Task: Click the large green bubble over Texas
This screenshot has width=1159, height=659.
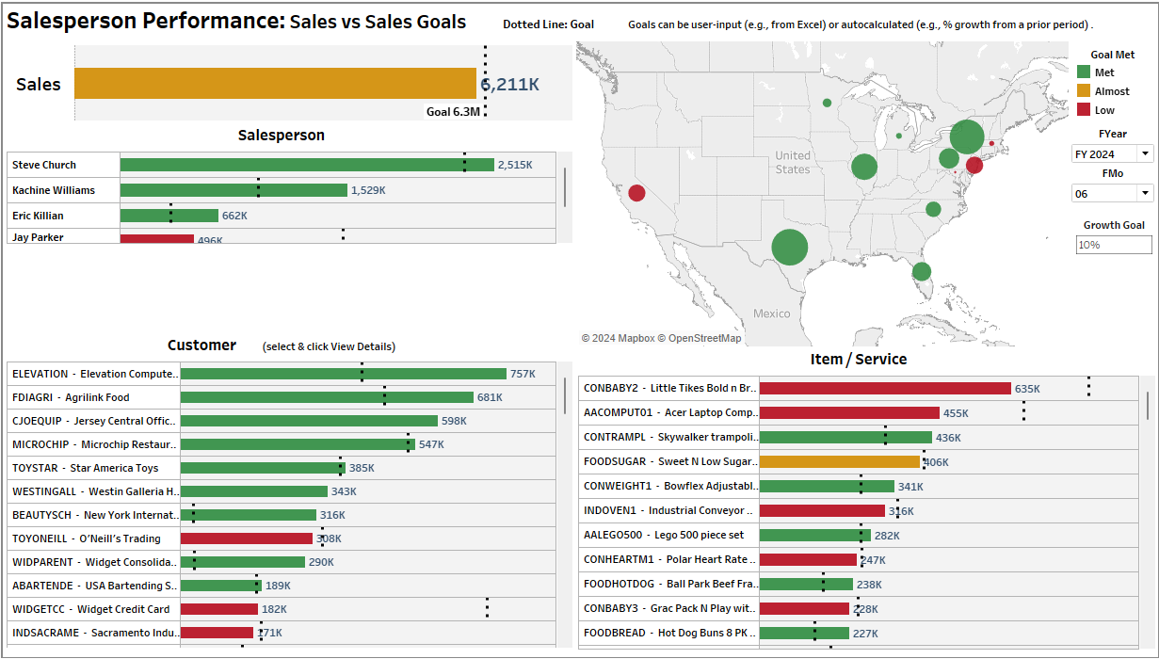Action: pyautogui.click(x=789, y=248)
